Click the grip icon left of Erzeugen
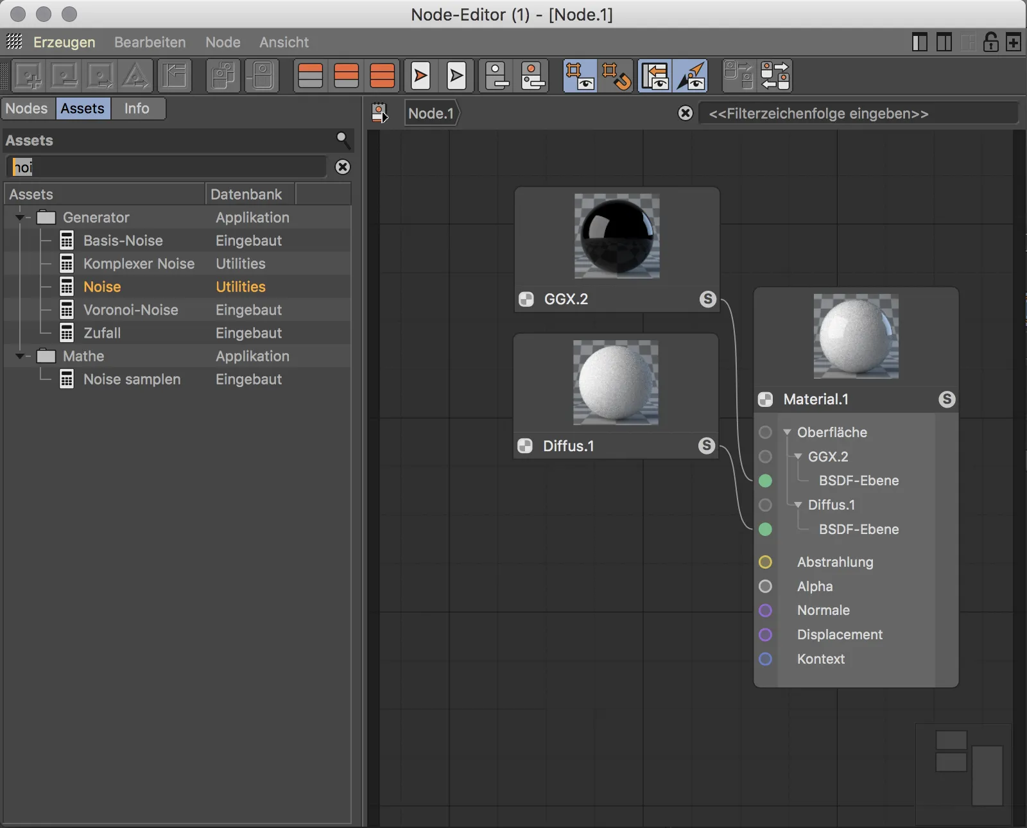Image resolution: width=1027 pixels, height=828 pixels. [x=14, y=42]
